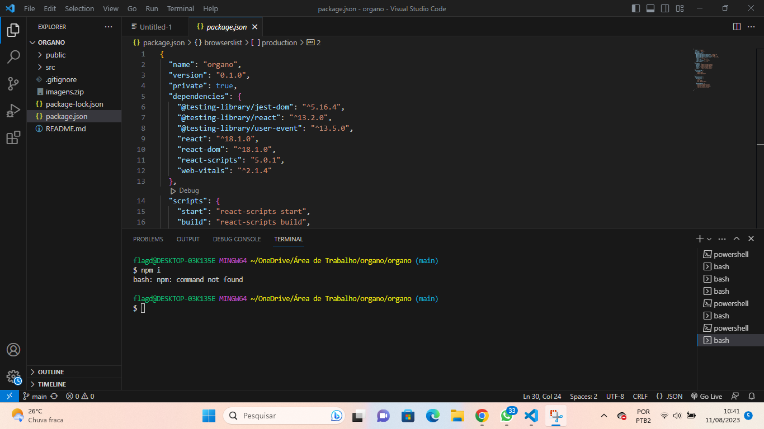Click the synchronize changes icon

pyautogui.click(x=54, y=396)
